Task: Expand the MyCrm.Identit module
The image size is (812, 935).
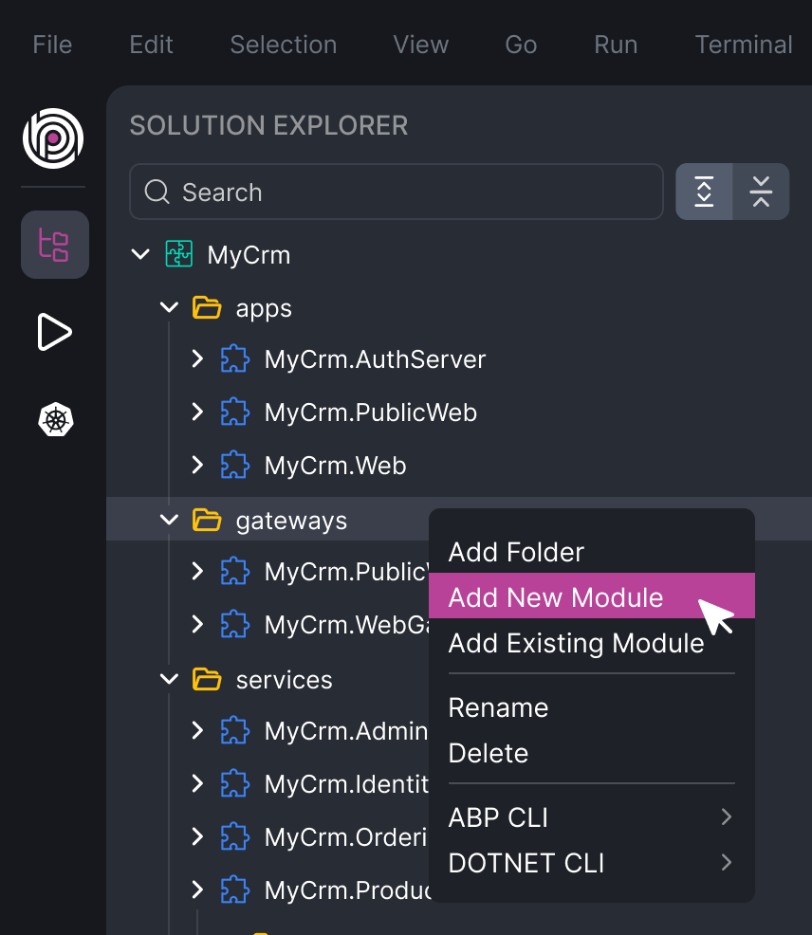Action: (197, 783)
